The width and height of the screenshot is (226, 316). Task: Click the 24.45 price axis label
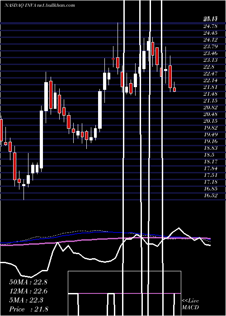click(211, 33)
